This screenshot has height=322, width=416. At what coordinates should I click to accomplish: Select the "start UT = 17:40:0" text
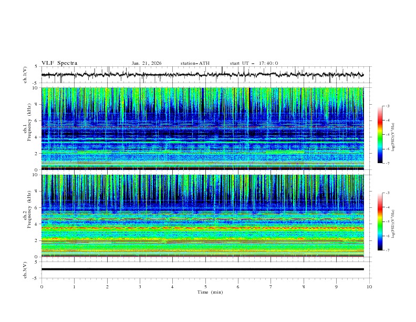[x=254, y=63]
